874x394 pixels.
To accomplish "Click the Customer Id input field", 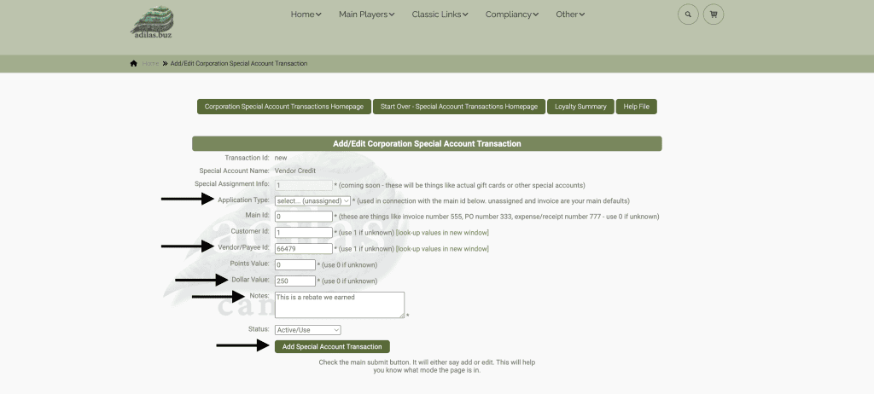I will [303, 232].
